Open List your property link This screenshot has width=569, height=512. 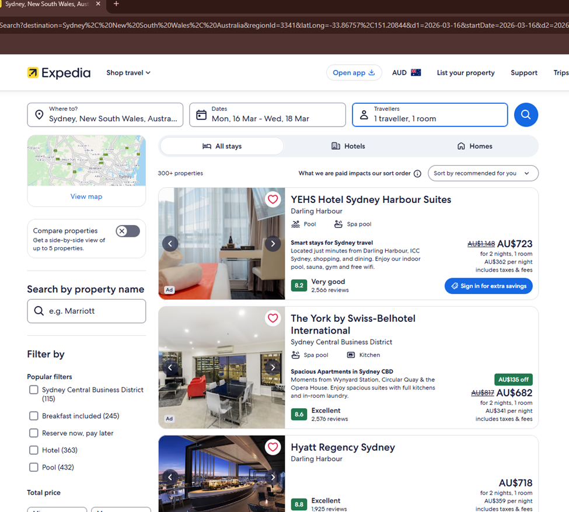click(x=466, y=73)
